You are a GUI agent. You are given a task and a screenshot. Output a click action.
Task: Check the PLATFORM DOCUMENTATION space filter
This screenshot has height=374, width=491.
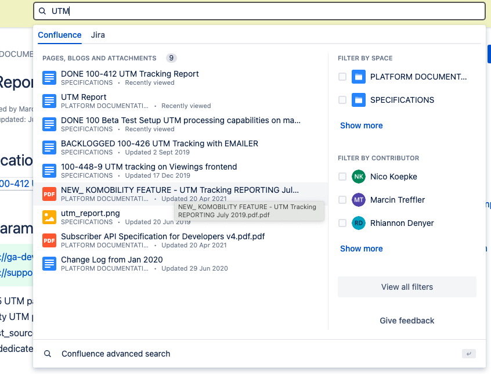[342, 77]
